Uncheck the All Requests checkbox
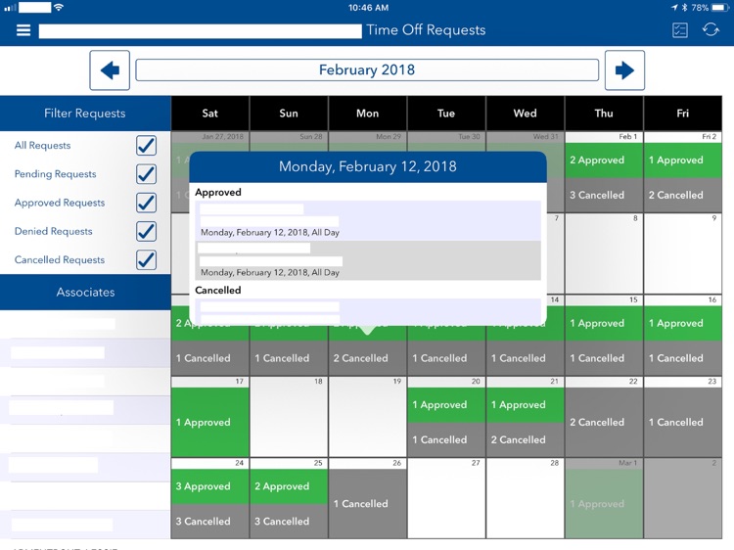Viewport: 734px width, 550px height. [x=146, y=145]
